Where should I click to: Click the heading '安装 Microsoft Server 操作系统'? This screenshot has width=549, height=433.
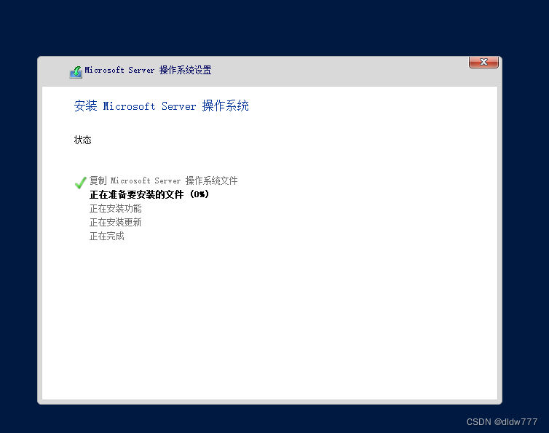pos(162,106)
